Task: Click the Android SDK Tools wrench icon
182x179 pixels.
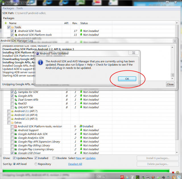Action: [15, 31]
